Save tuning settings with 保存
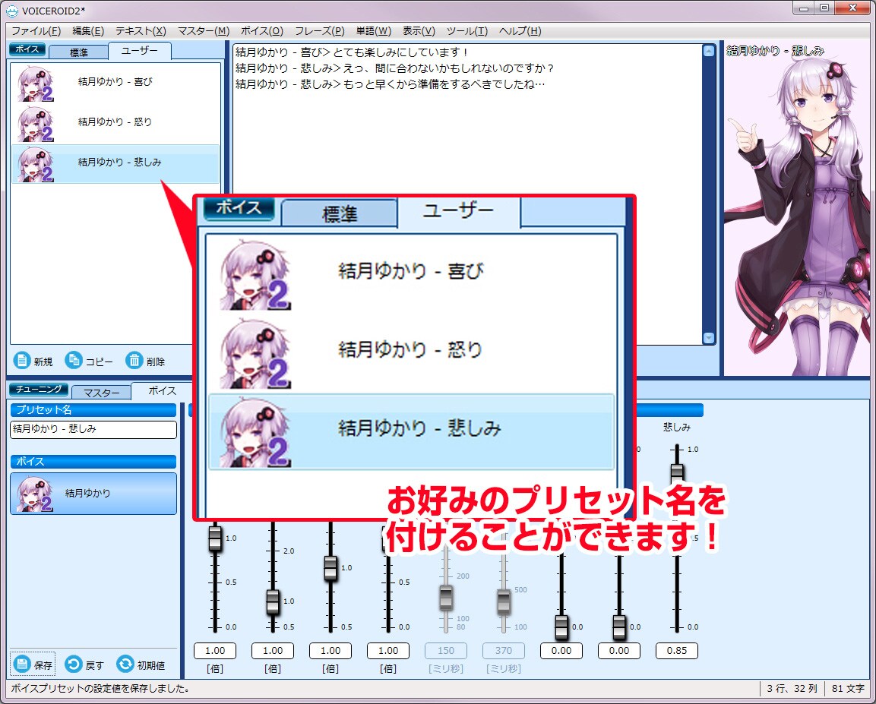Viewport: 876px width, 704px height. pos(33,665)
